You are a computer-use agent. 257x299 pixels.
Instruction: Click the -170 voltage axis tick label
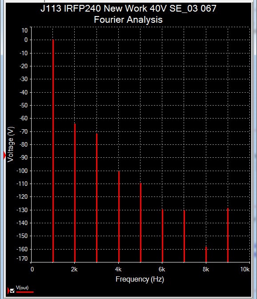tap(22, 258)
